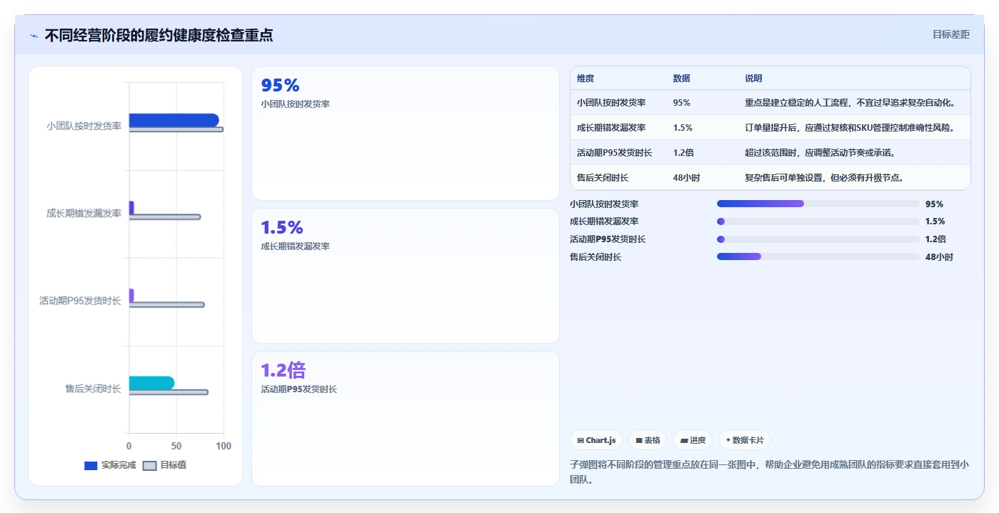
Task: Click the 售后关闭时长 chart axis label
Action: click(93, 389)
